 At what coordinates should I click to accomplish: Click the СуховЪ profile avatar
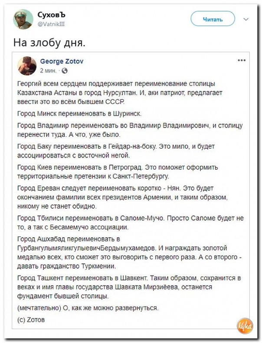[23, 19]
